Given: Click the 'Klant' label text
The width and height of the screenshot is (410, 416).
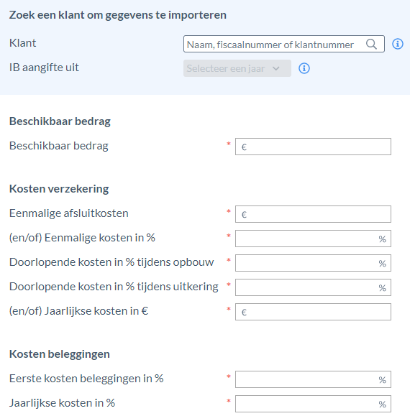Looking at the screenshot, I should click(22, 43).
